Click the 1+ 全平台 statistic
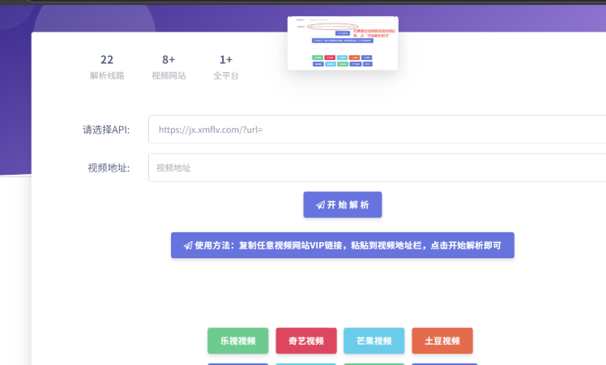Screen dimensions: 606x365 pyautogui.click(x=226, y=67)
